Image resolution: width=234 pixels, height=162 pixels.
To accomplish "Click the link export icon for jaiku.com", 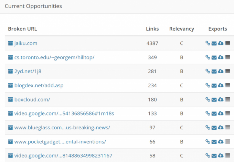I will [x=208, y=43].
